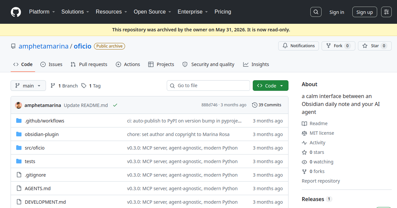Expand the Platform menu
This screenshot has width=397, height=208.
click(42, 12)
